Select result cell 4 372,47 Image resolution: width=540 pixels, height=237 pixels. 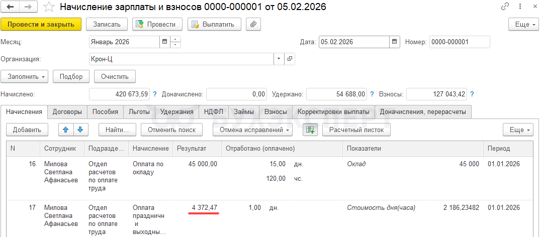click(x=205, y=208)
